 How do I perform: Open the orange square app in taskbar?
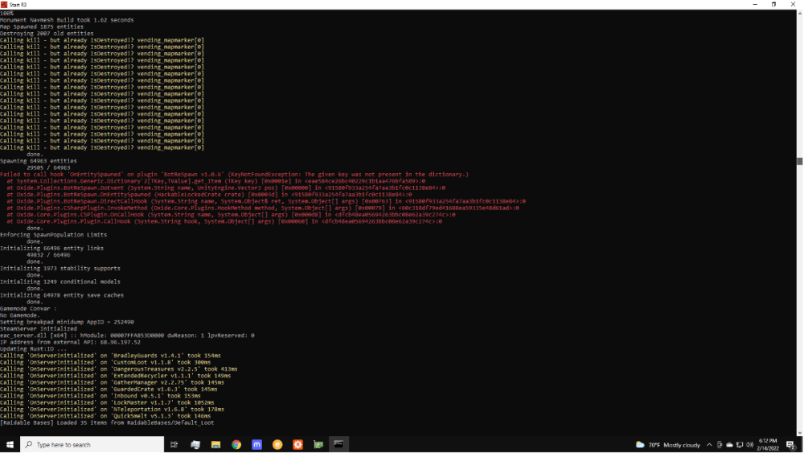point(298,444)
